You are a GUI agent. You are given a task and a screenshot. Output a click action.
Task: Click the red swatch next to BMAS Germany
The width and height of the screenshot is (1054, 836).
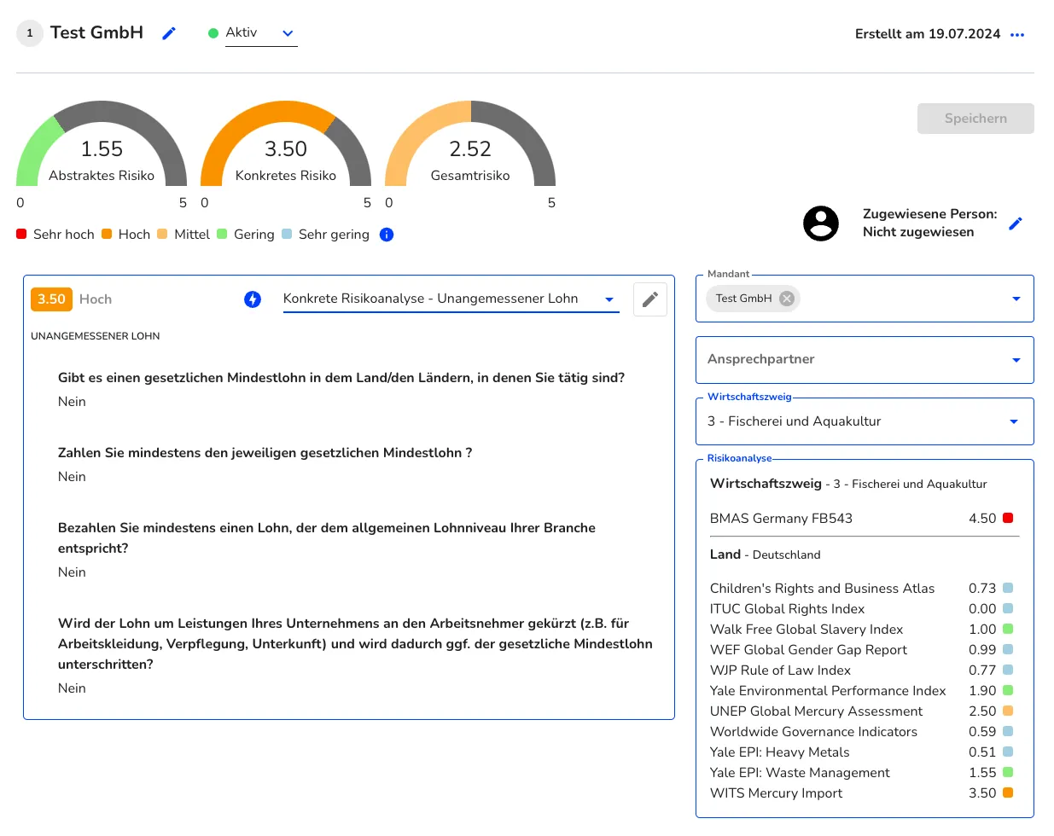click(x=1008, y=518)
